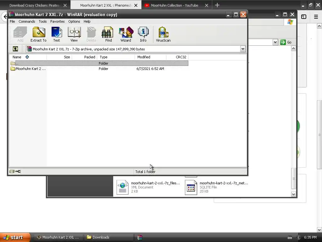Image resolution: width=322 pixels, height=242 pixels.
Task: Sort by the Name column header
Action: coord(28,57)
